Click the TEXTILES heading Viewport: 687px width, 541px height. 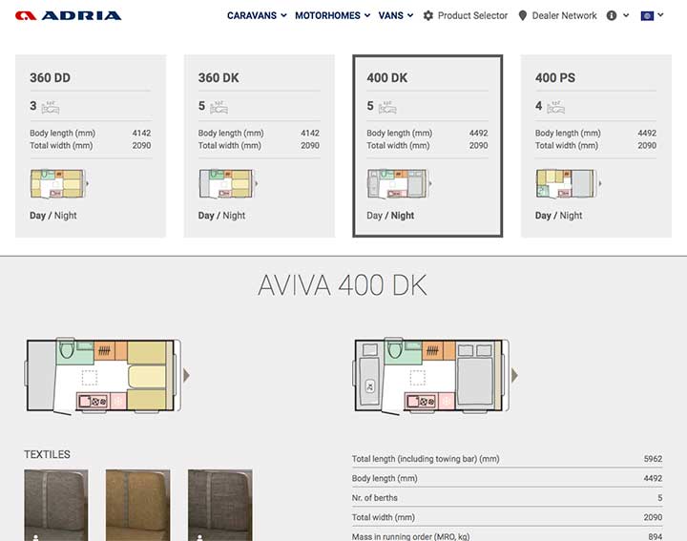(x=47, y=454)
